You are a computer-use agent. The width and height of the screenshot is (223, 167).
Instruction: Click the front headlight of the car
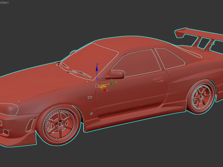(x=9, y=109)
